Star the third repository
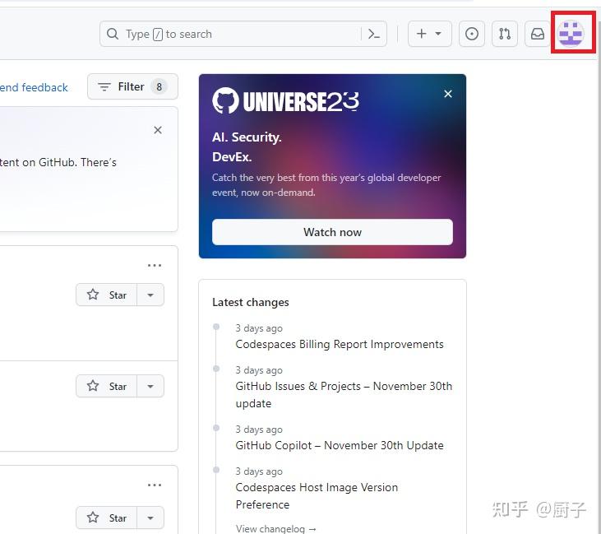 pyautogui.click(x=106, y=518)
